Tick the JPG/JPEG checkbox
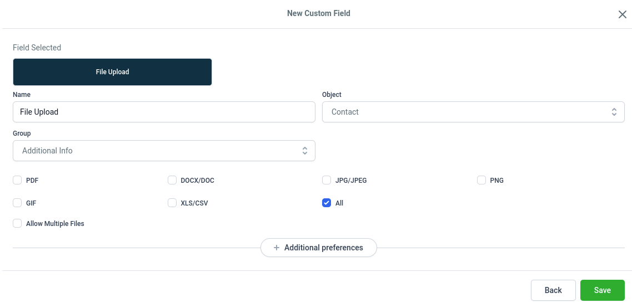The image size is (632, 303). pyautogui.click(x=327, y=180)
